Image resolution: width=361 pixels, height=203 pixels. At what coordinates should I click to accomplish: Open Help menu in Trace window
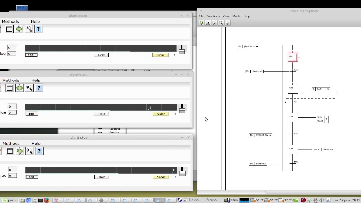(246, 16)
